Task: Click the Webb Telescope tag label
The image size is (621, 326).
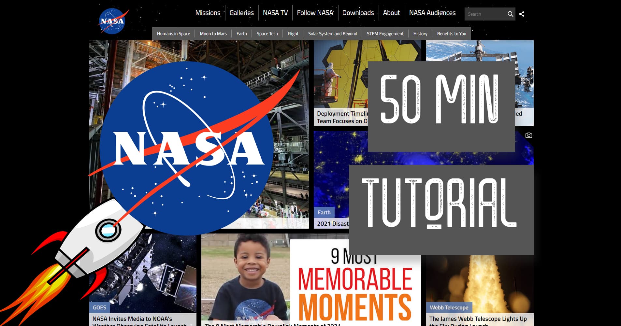Action: pyautogui.click(x=449, y=307)
